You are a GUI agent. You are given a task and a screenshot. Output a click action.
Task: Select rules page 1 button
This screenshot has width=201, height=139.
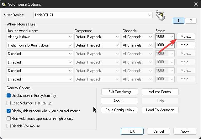click(178, 20)
